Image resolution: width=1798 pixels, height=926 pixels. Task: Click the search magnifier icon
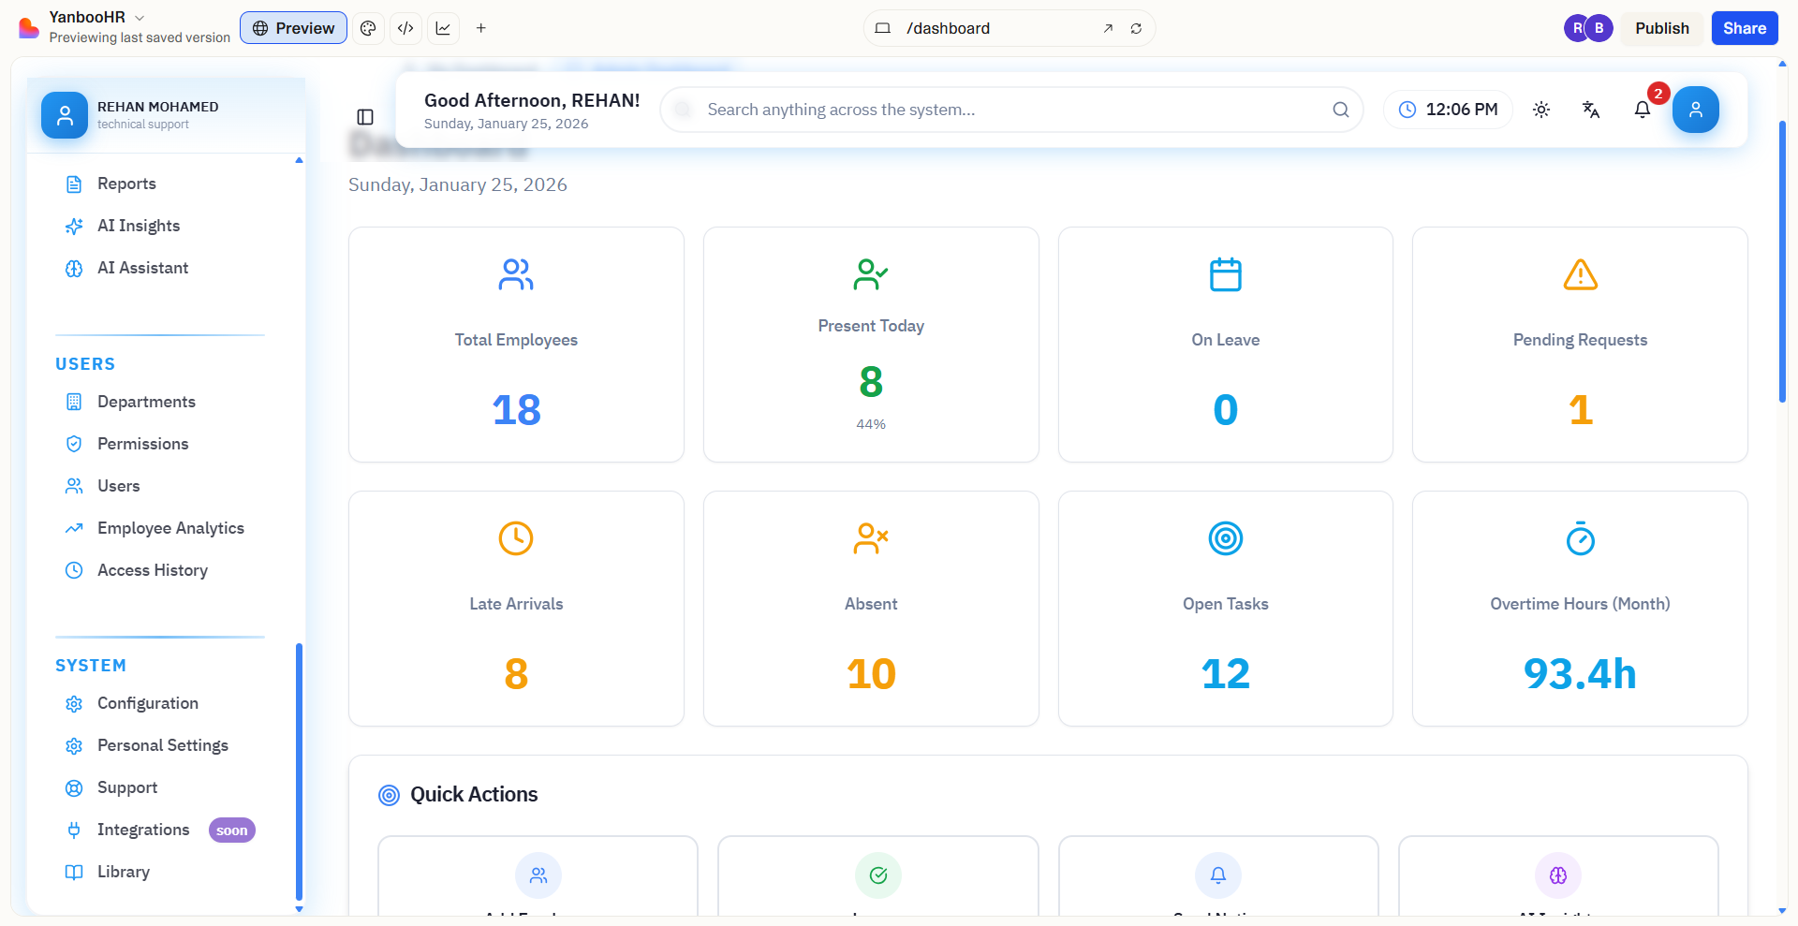coord(1341,110)
